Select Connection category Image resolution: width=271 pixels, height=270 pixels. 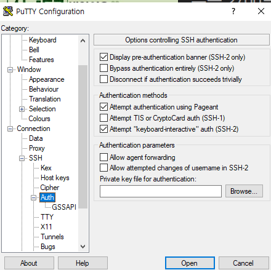point(33,129)
